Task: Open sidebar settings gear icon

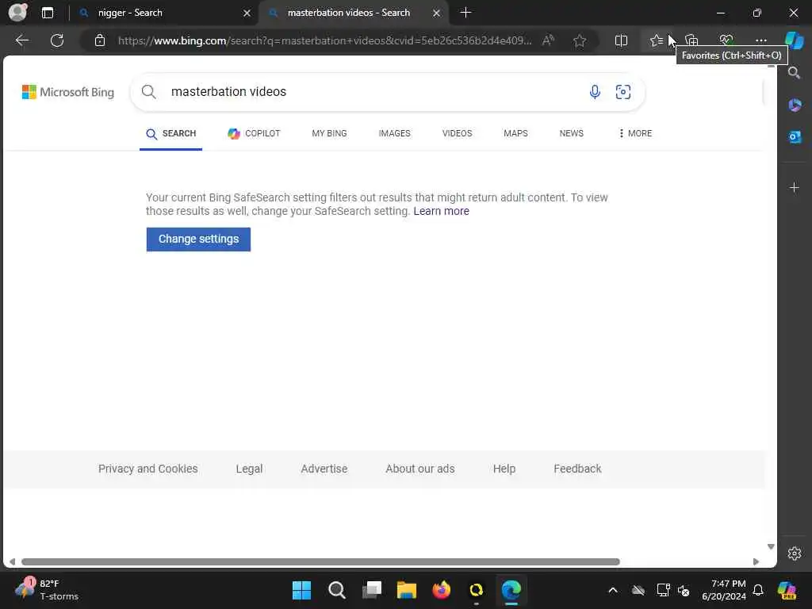Action: pyautogui.click(x=795, y=553)
